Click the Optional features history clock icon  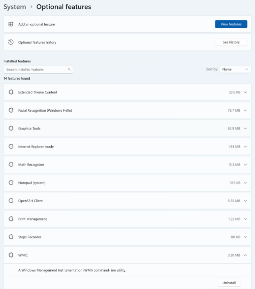(11, 42)
